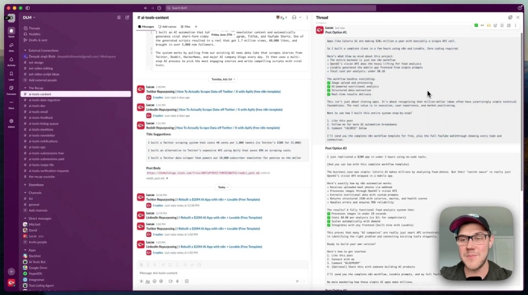Open the history clock icon
This screenshot has width=528, height=295.
(159, 8)
